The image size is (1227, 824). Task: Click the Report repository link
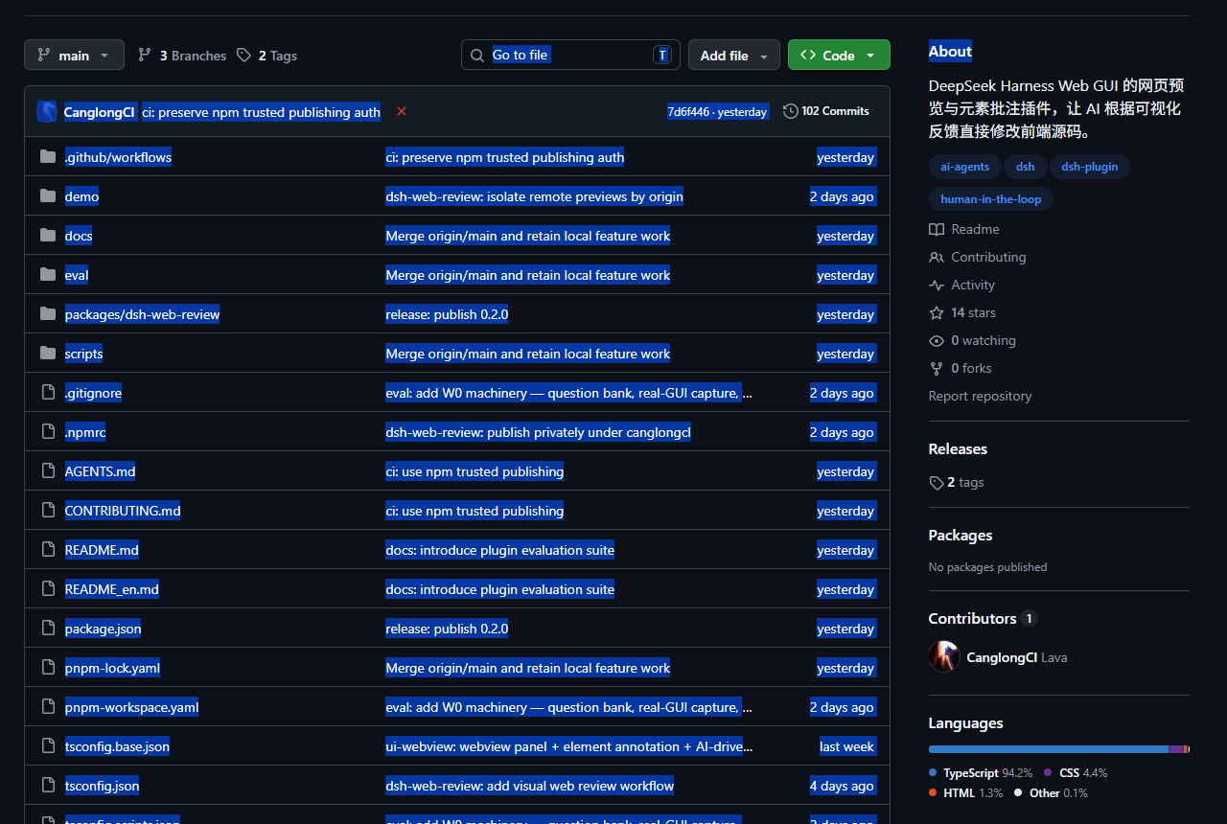[981, 397]
